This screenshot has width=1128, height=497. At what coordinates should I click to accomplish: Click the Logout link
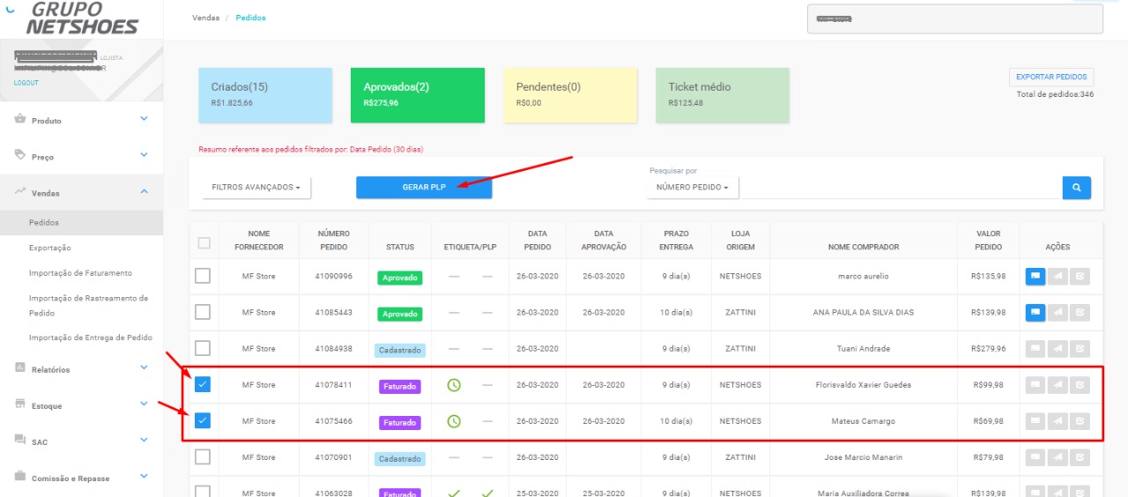coord(26,83)
